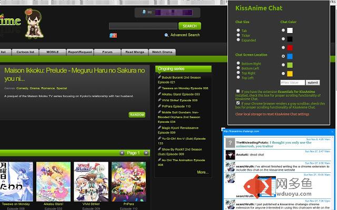The width and height of the screenshot is (337, 210).
Task: Click Clear local storage reset link
Action: tap(272, 114)
